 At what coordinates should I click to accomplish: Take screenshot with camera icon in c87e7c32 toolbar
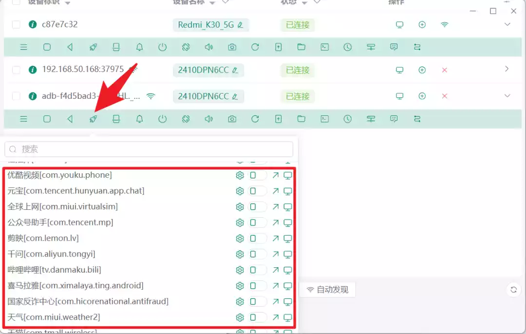(232, 47)
